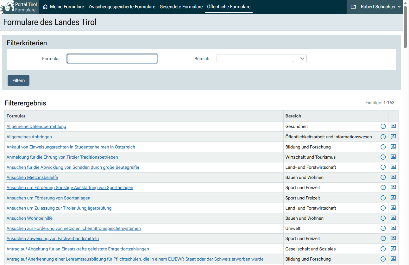409x265 pixels.
Task: Open the form icon for Allgemeines Anbringen
Action: point(393,137)
